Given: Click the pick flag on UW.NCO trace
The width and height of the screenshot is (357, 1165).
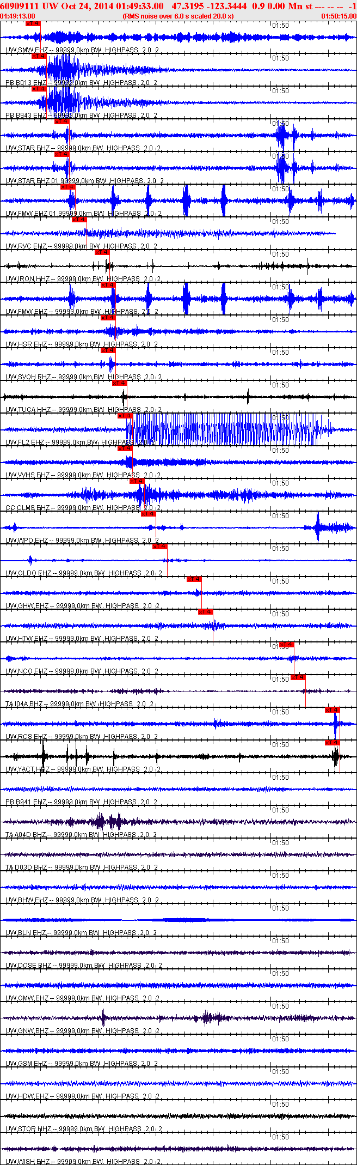Looking at the screenshot, I should [287, 645].
